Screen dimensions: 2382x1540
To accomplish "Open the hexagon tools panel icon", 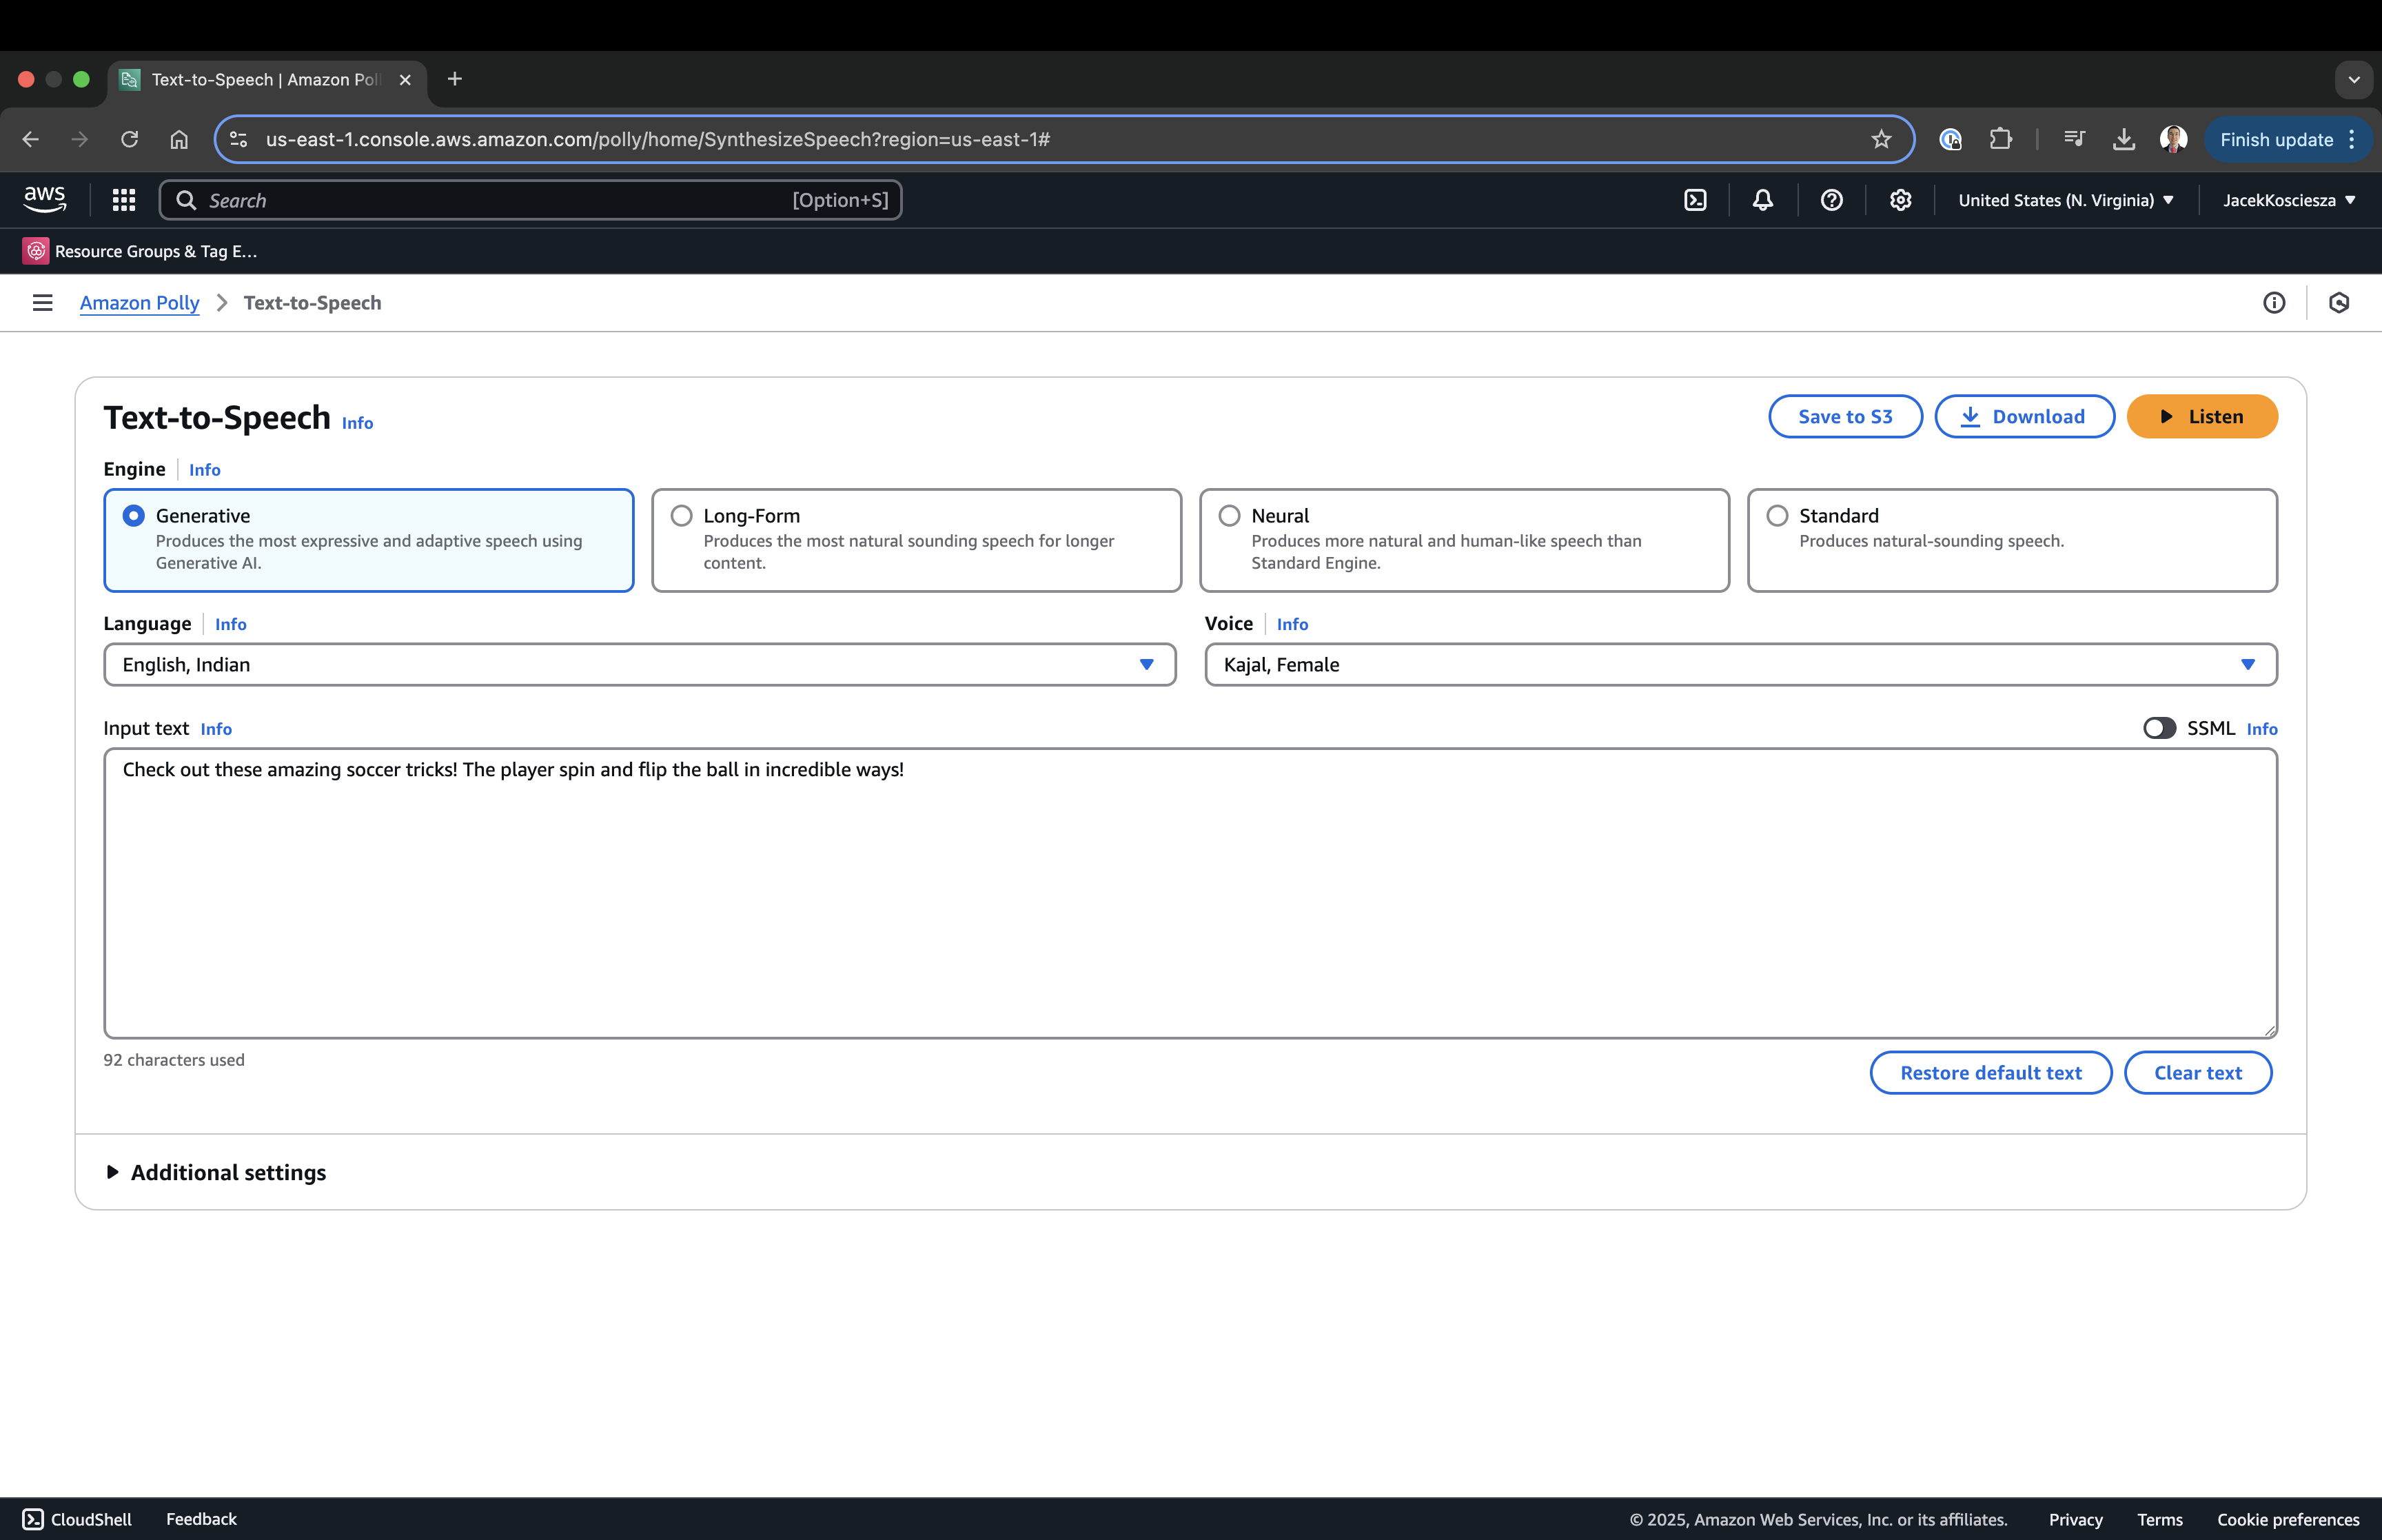I will pos(2339,302).
